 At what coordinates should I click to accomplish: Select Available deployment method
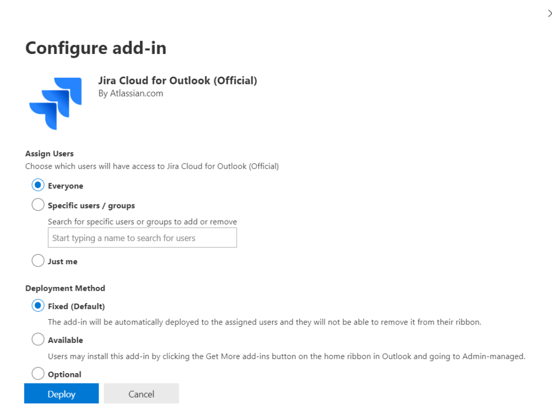[38, 339]
